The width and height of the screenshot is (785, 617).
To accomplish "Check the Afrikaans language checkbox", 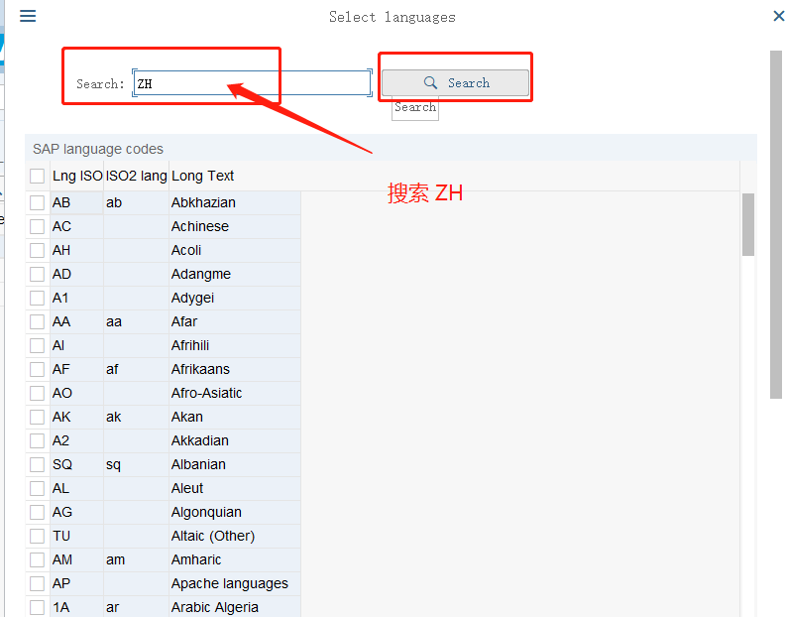I will coord(38,369).
